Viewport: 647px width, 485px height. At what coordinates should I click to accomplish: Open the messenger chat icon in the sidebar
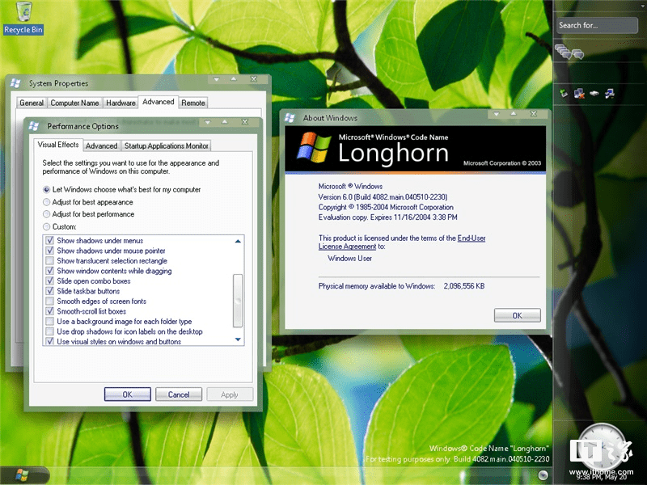(x=569, y=53)
